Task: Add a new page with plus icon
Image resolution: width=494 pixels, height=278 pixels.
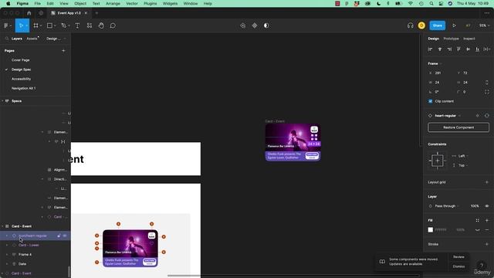Action: click(63, 50)
